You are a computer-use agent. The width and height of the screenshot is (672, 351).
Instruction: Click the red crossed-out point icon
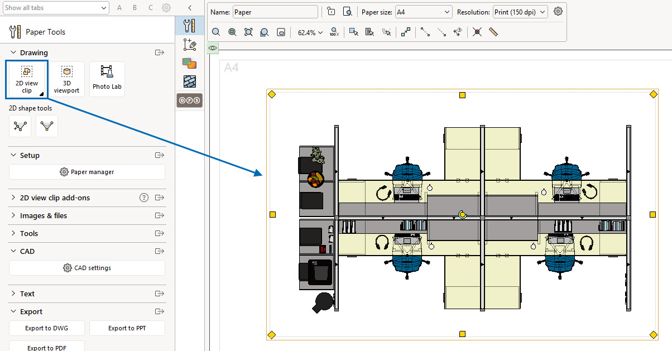click(x=477, y=32)
